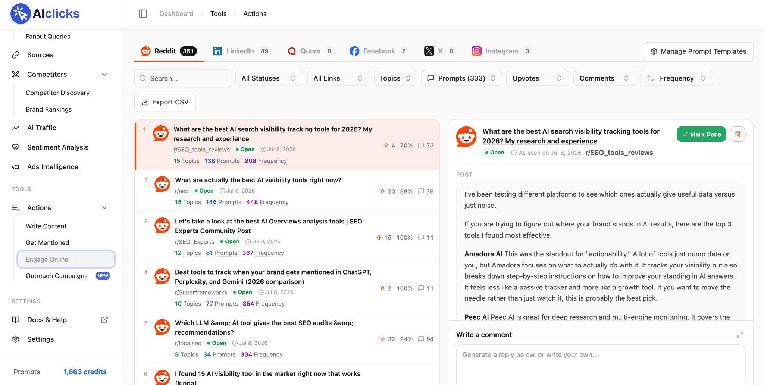Click the AIclicks logo icon
Viewport: 764px width, 385px height.
pos(21,14)
